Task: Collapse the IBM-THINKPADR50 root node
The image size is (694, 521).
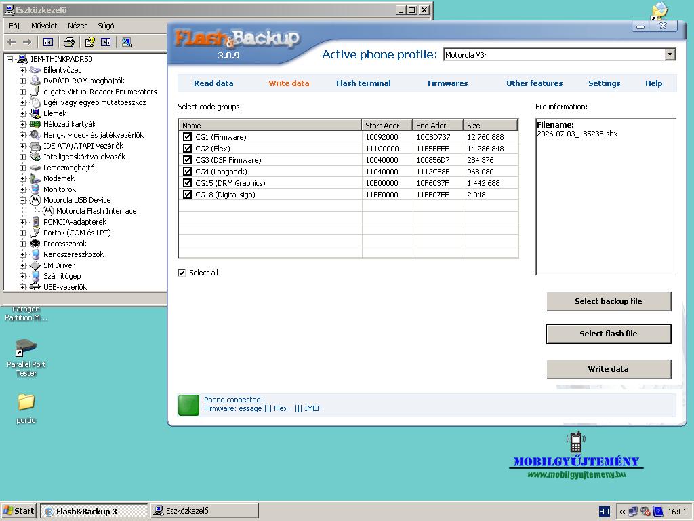Action: 9,59
